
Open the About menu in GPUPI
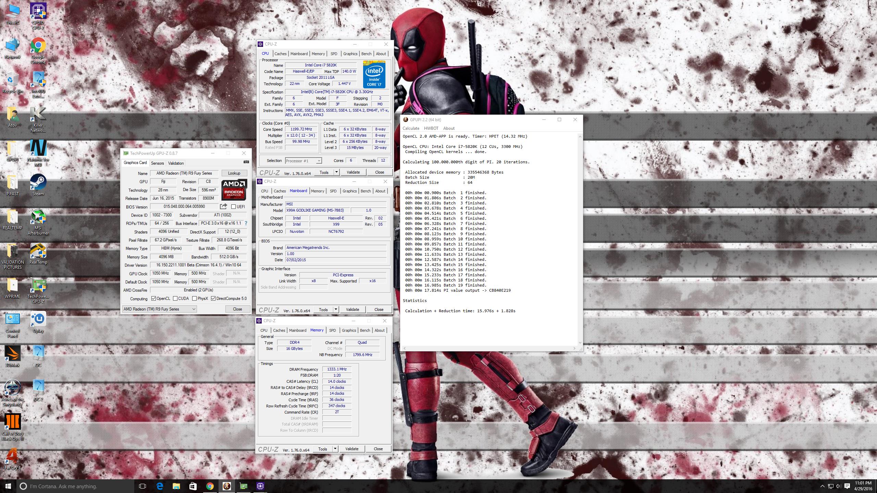(x=449, y=128)
